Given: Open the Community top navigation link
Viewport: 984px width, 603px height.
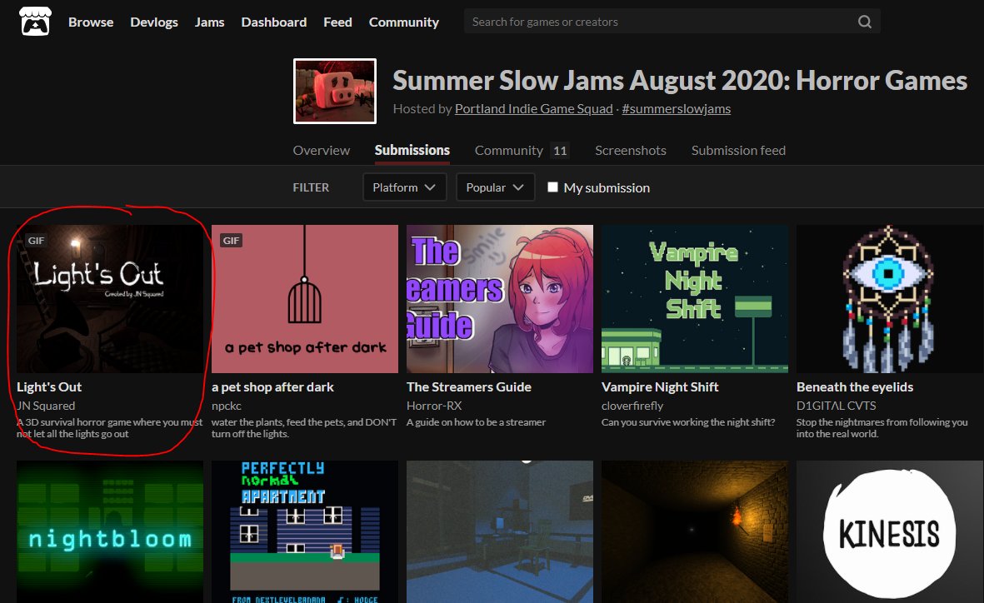Looking at the screenshot, I should click(403, 22).
